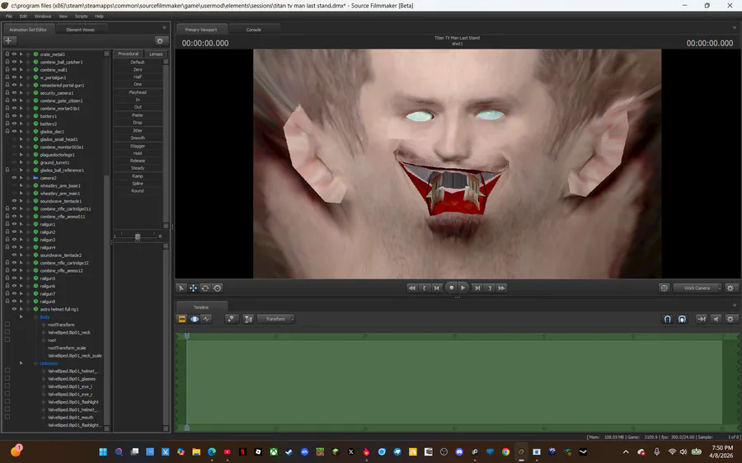Switch to Graph Editor mode icon

[x=206, y=319]
